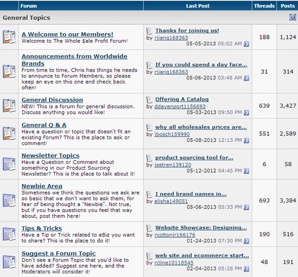Click post icon beside product sourcing tool thread

(150, 158)
